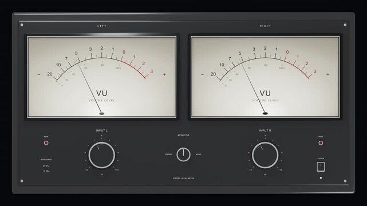Click the PEAK LED below LEFT meter
Screen dimensions: 367x206
[x=46, y=143]
